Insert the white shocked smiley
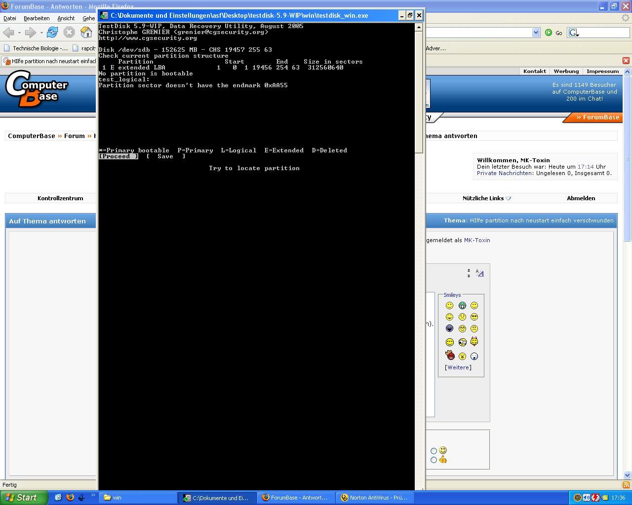The height and width of the screenshot is (505, 632). (x=474, y=356)
